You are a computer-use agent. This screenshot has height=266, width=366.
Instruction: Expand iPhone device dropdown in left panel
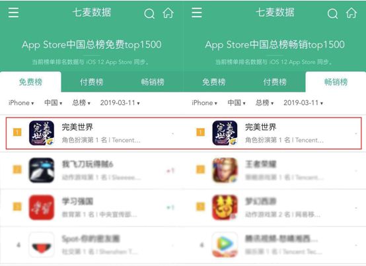coord(21,103)
